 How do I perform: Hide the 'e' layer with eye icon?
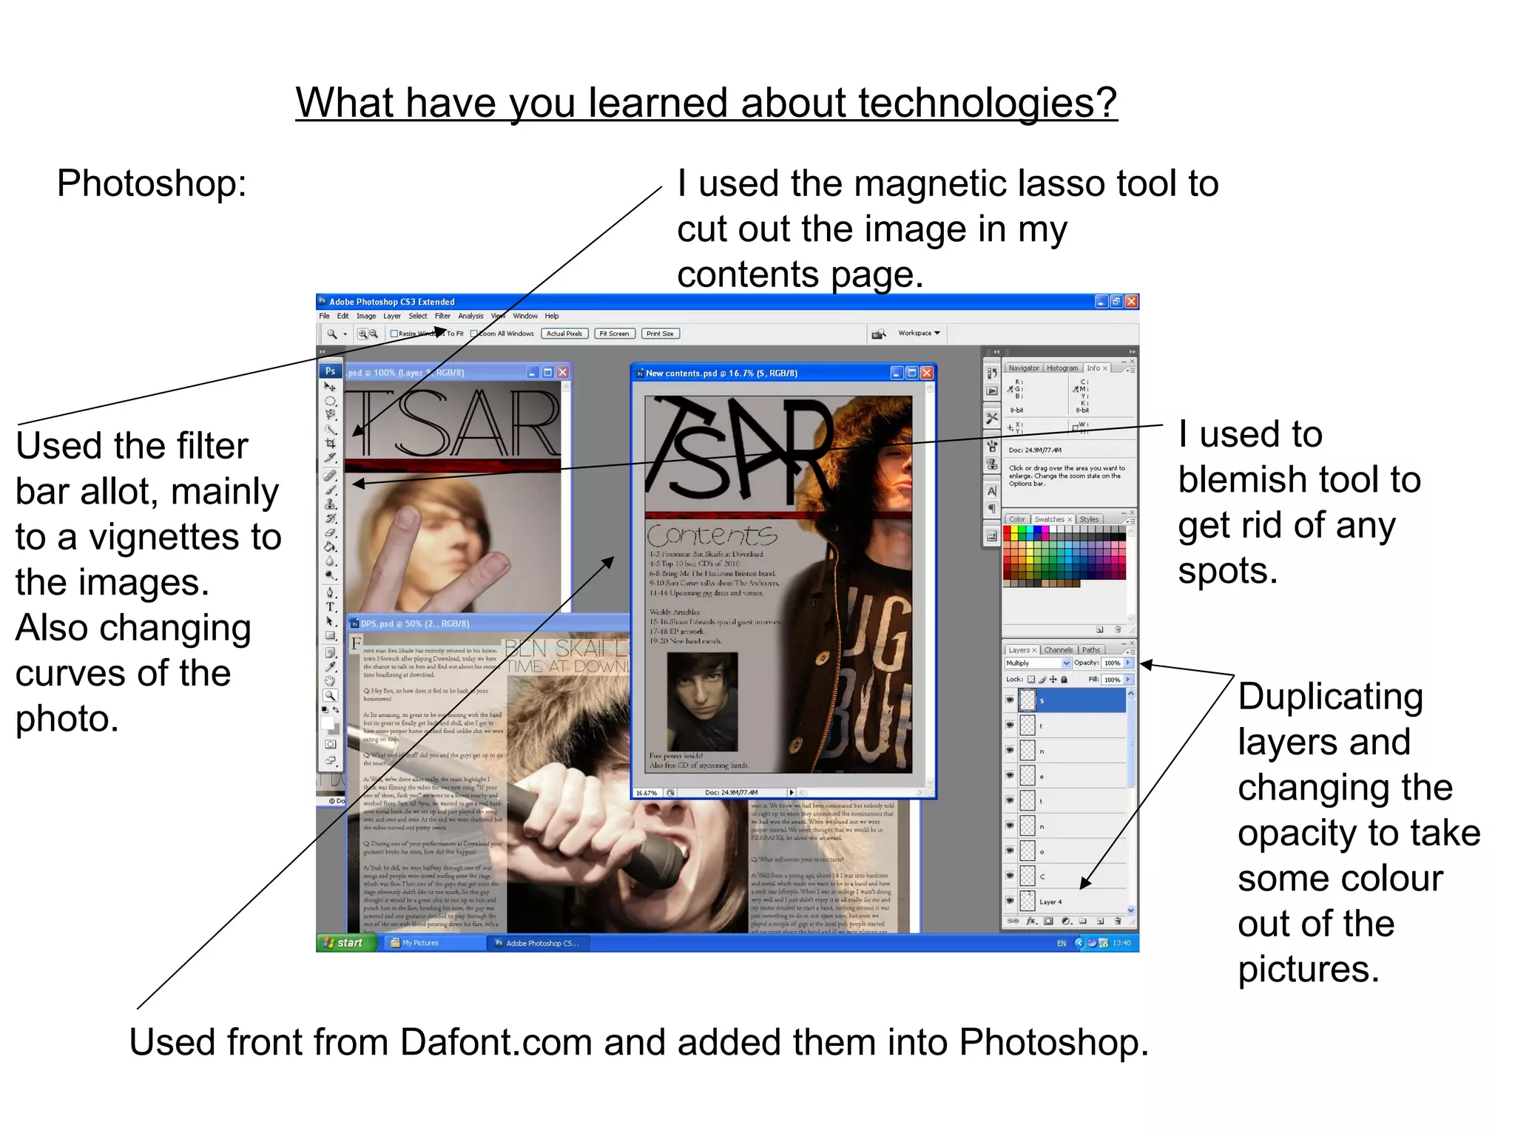[x=1010, y=775]
